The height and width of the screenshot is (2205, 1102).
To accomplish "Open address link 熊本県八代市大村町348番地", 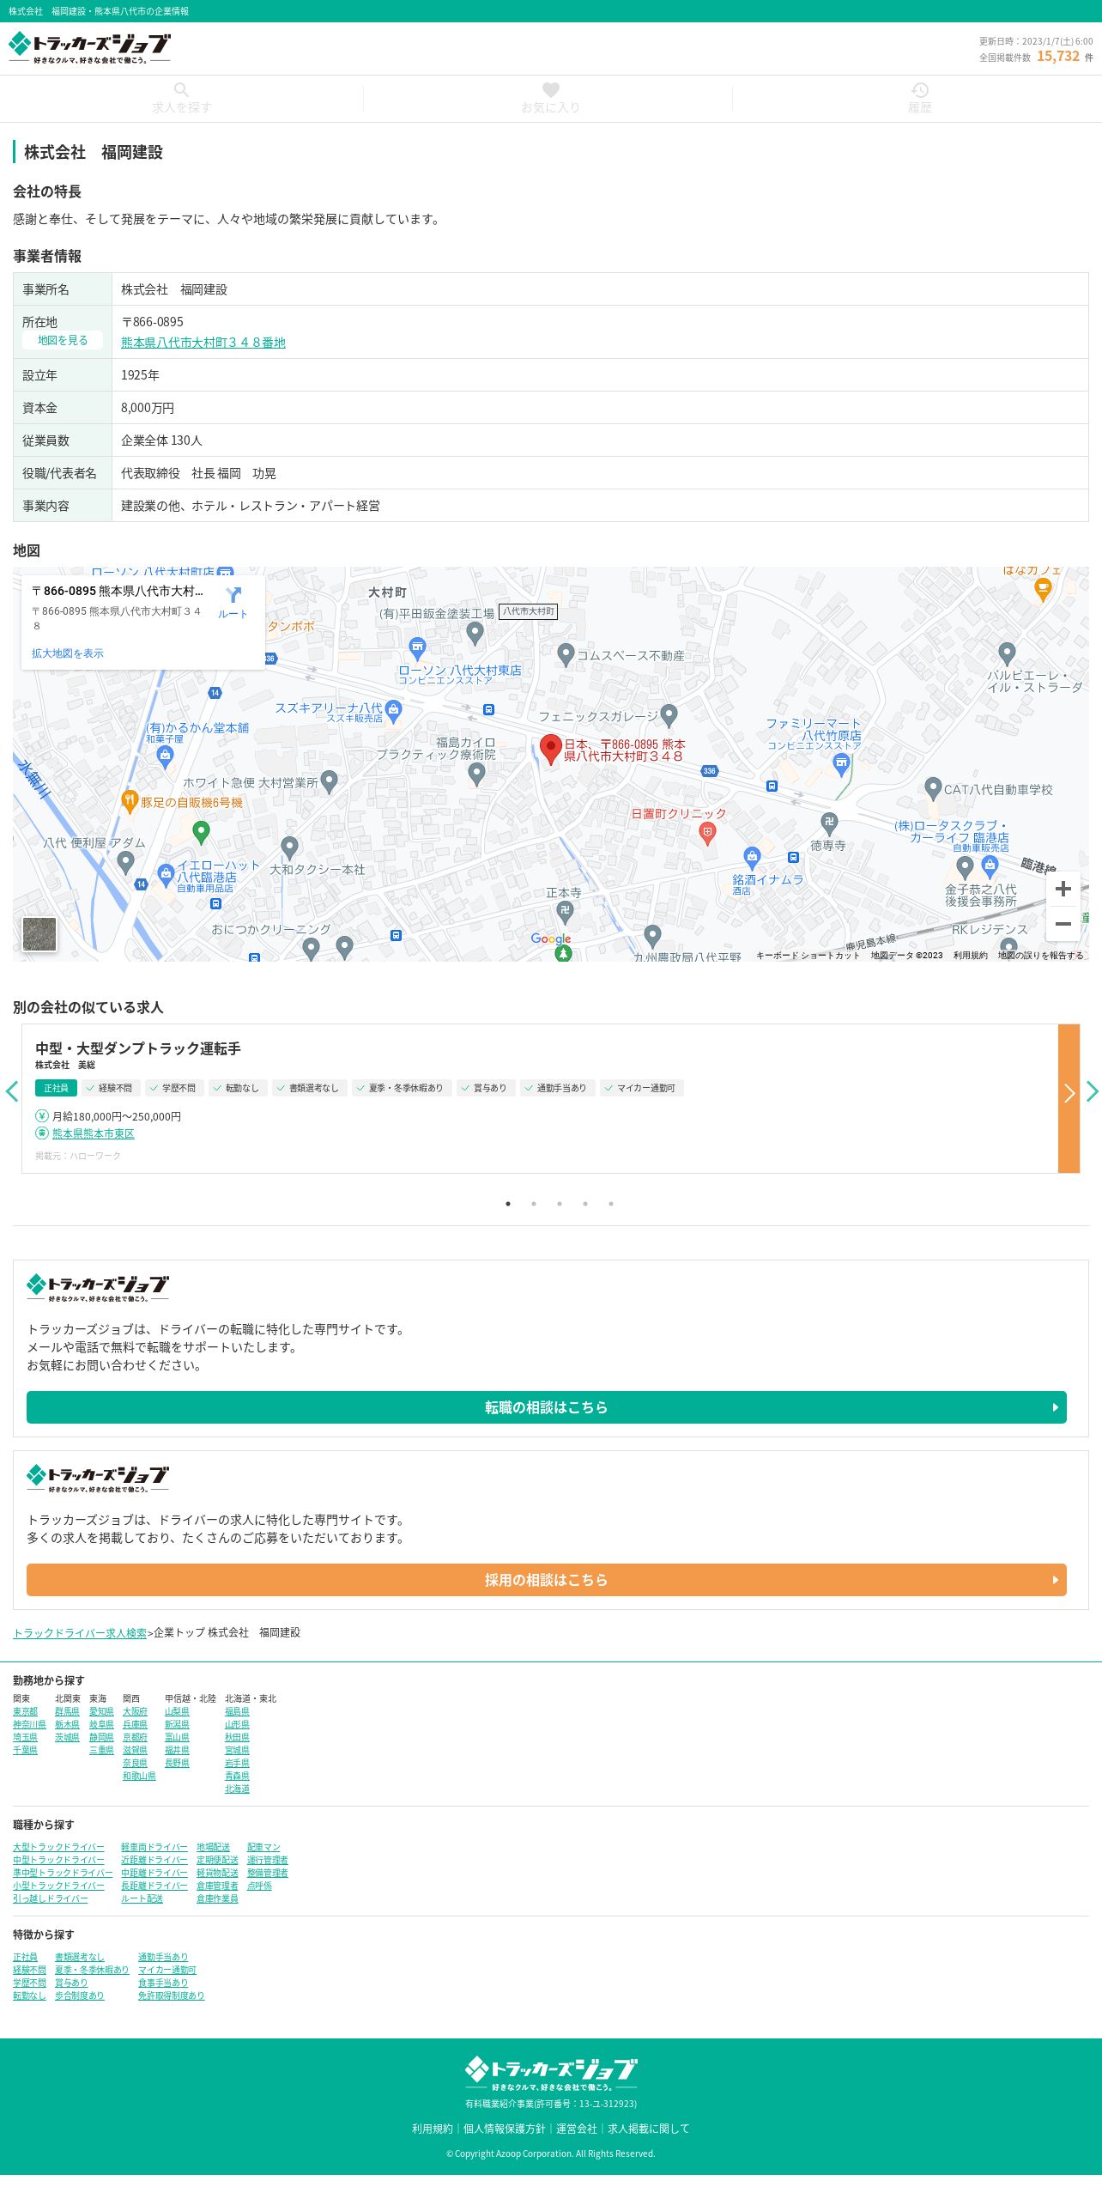I will 203,343.
